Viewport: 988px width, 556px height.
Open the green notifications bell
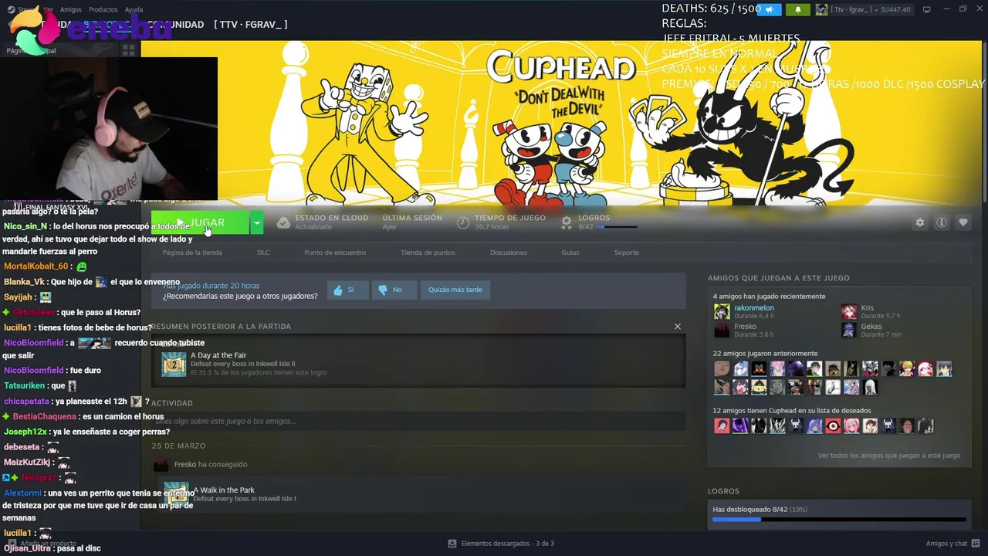797,9
